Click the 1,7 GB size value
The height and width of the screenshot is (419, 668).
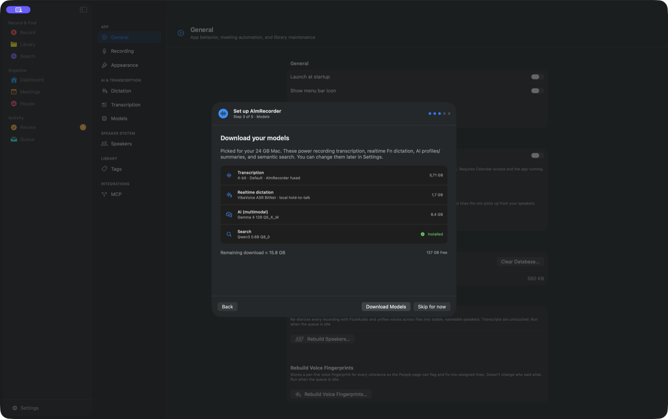pos(437,195)
